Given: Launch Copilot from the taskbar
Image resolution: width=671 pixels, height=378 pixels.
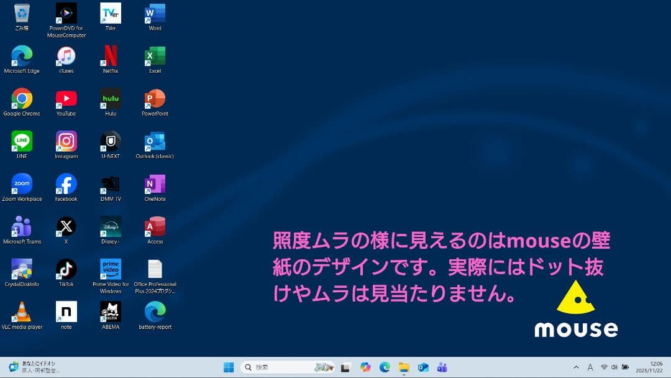Looking at the screenshot, I should coord(365,367).
